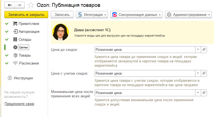214x117 pixels.
Task: Click the filter lines icon beside Расписания
Action: [15, 63]
